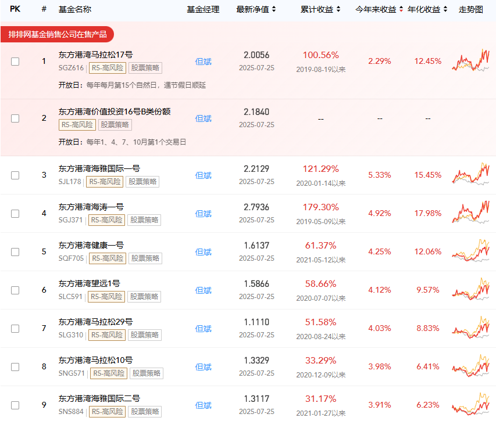
Task: Click the 基金经理 column header
Action: 203,9
